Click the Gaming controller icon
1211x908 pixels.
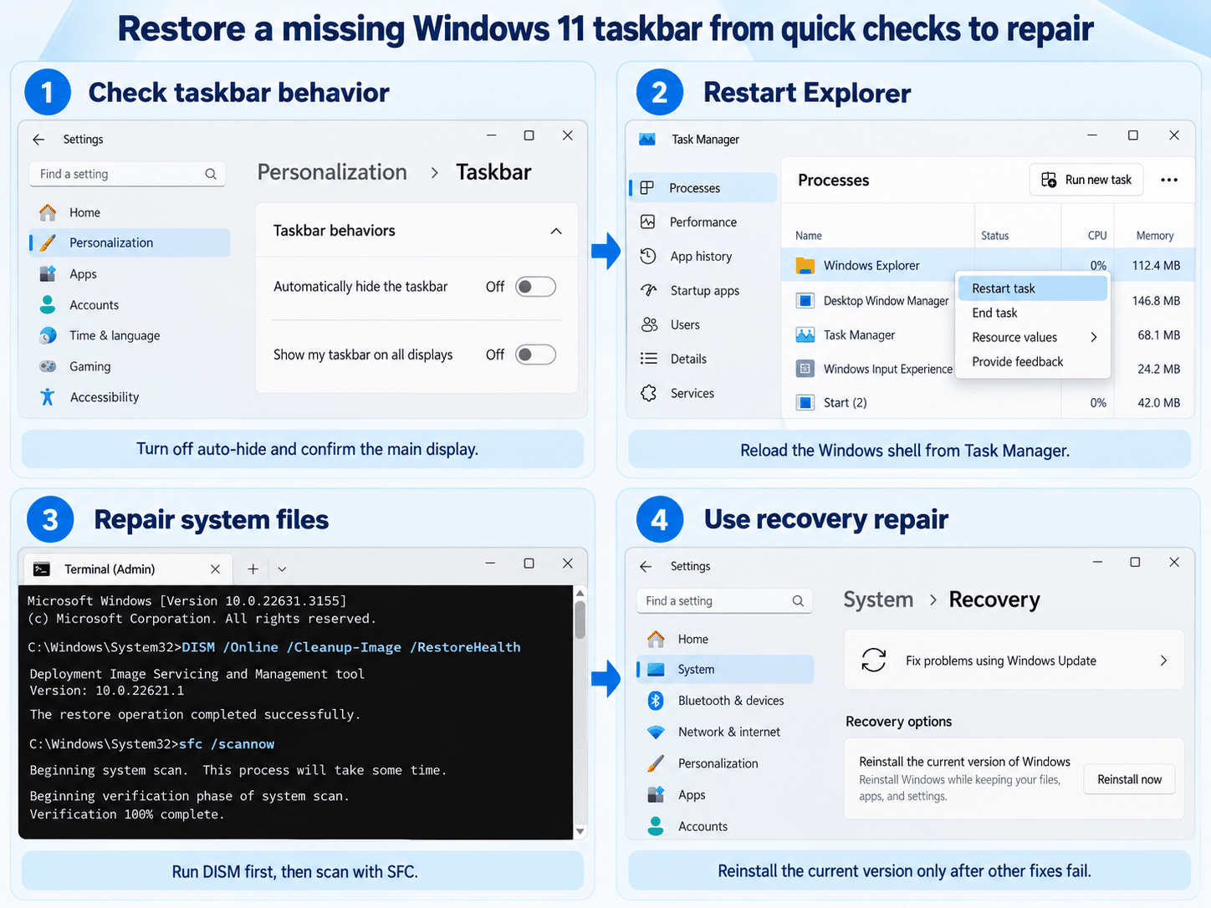(x=48, y=366)
